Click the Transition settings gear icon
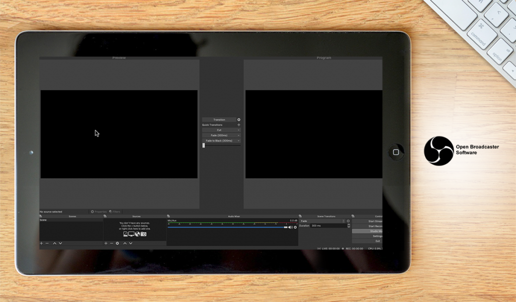 pyautogui.click(x=239, y=120)
